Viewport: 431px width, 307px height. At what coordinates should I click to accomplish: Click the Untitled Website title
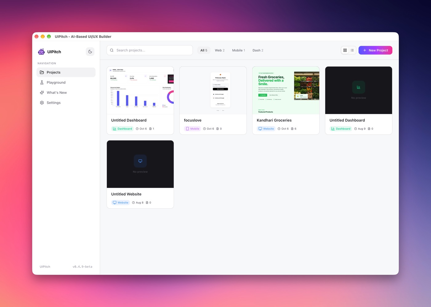(x=126, y=194)
